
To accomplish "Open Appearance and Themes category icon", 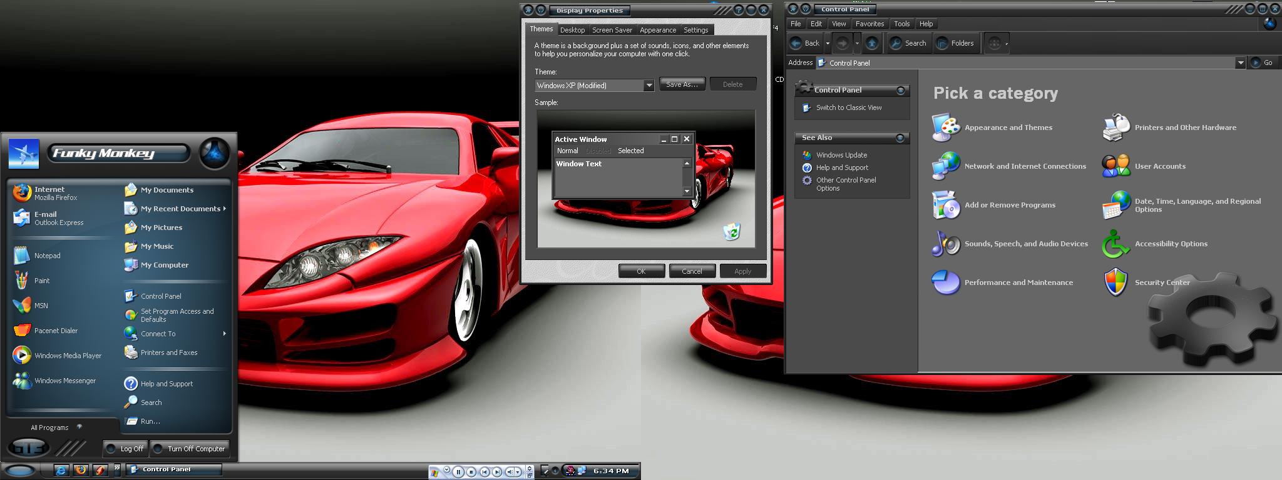I will tap(945, 127).
